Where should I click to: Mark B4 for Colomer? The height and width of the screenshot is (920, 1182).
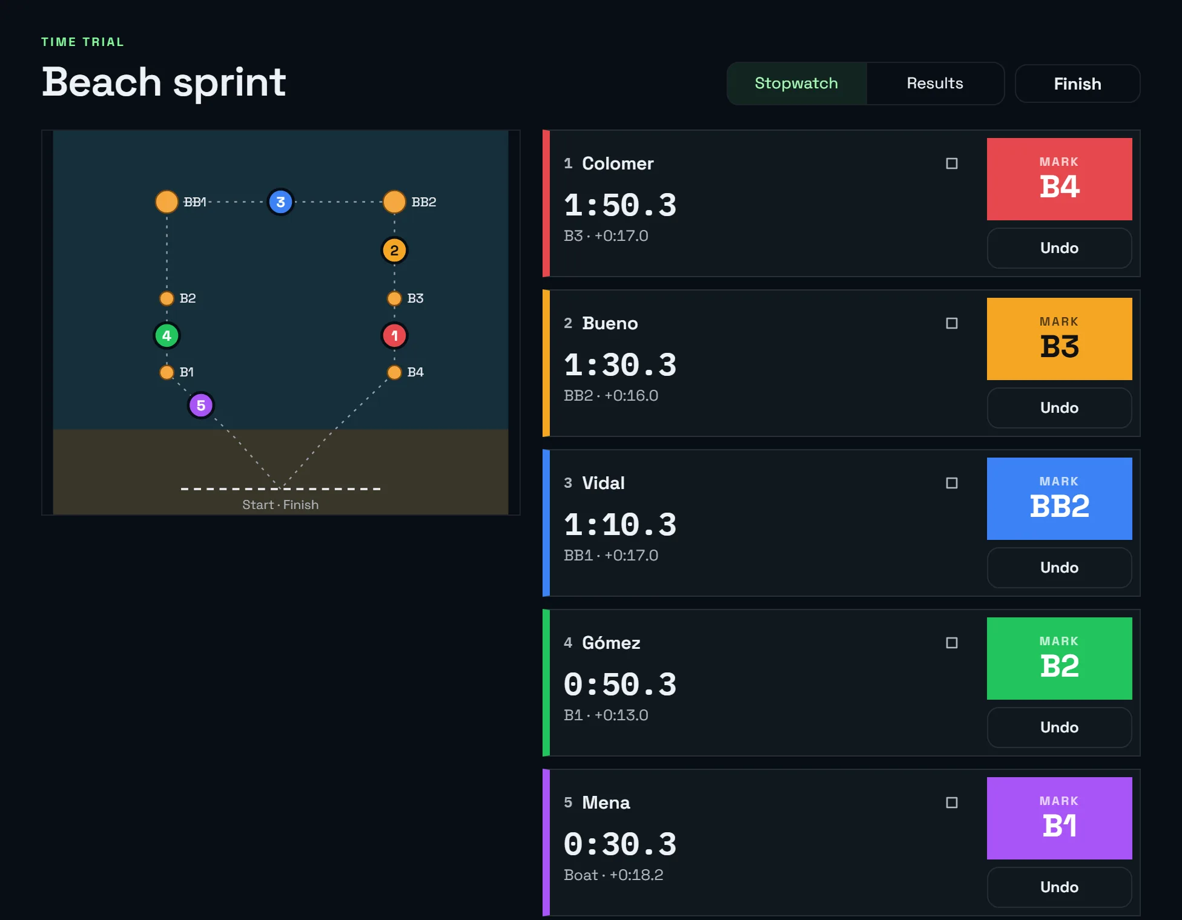pos(1059,179)
